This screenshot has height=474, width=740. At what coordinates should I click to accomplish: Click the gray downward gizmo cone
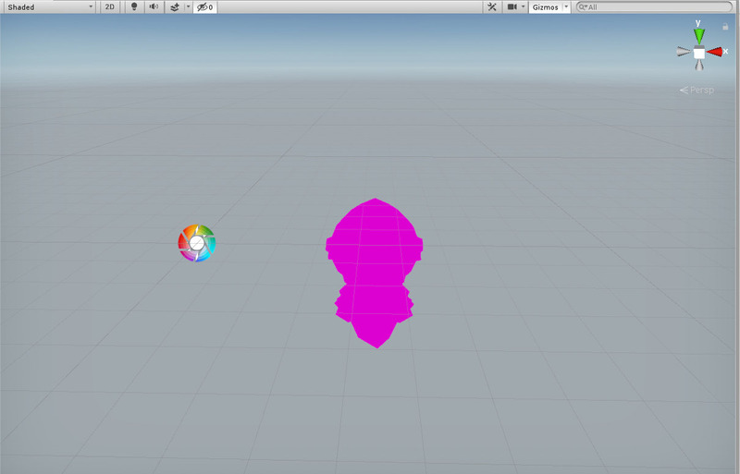coord(699,65)
